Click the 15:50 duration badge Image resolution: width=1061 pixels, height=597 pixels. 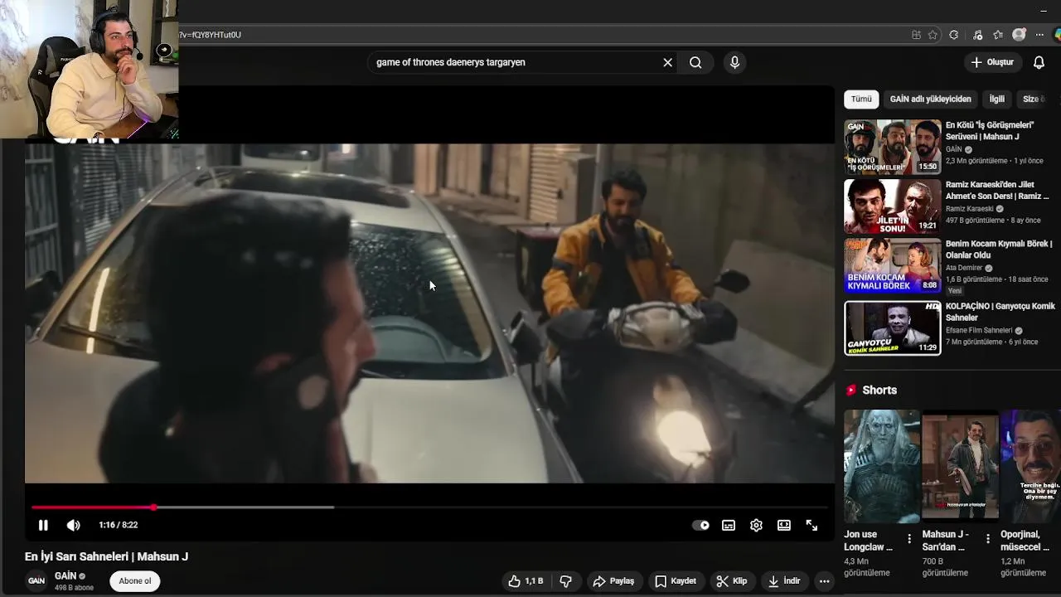click(928, 166)
